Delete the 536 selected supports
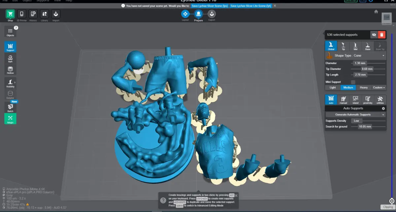This screenshot has height=212, width=396. [x=382, y=35]
